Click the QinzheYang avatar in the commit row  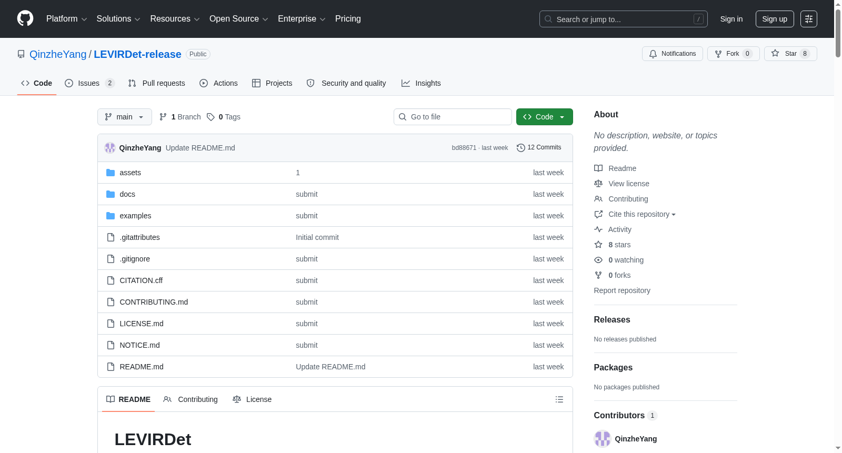tap(110, 148)
